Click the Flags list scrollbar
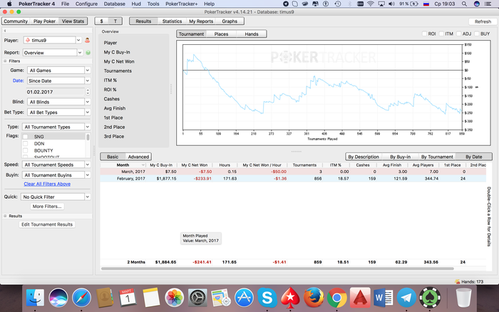The height and width of the screenshot is (312, 499). tap(88, 137)
